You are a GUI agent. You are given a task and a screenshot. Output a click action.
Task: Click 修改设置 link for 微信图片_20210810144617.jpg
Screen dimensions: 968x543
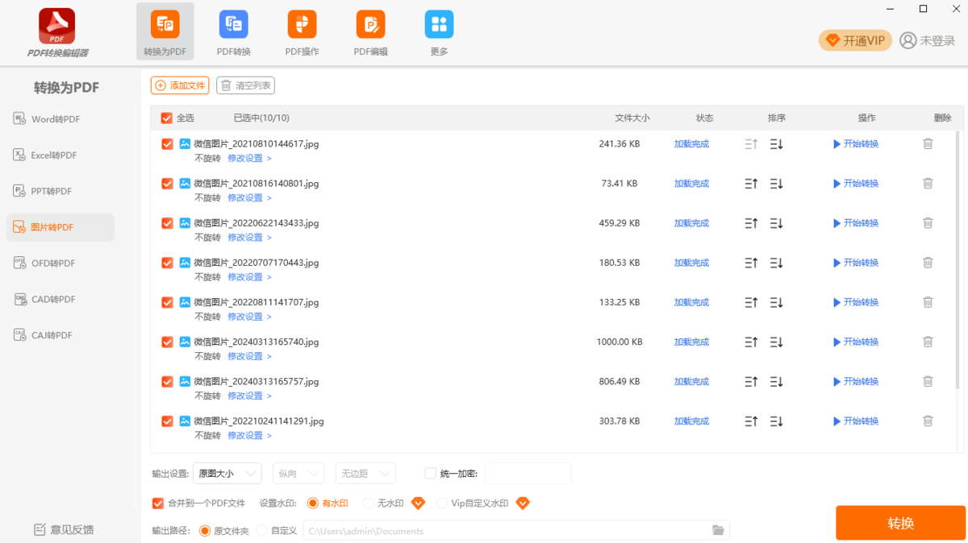tap(249, 159)
